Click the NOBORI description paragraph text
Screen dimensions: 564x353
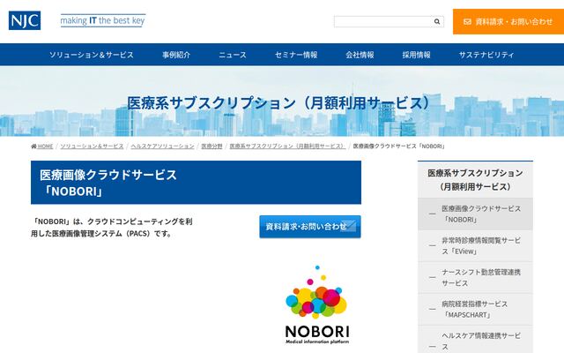pos(112,228)
